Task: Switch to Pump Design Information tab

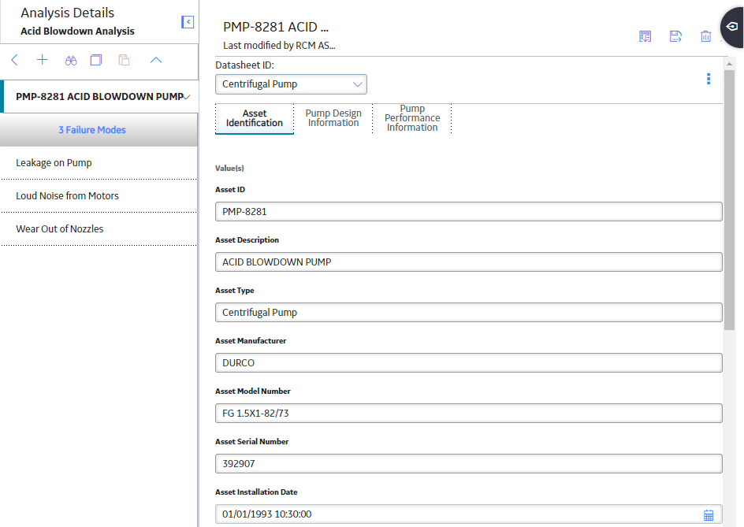Action: coord(333,118)
